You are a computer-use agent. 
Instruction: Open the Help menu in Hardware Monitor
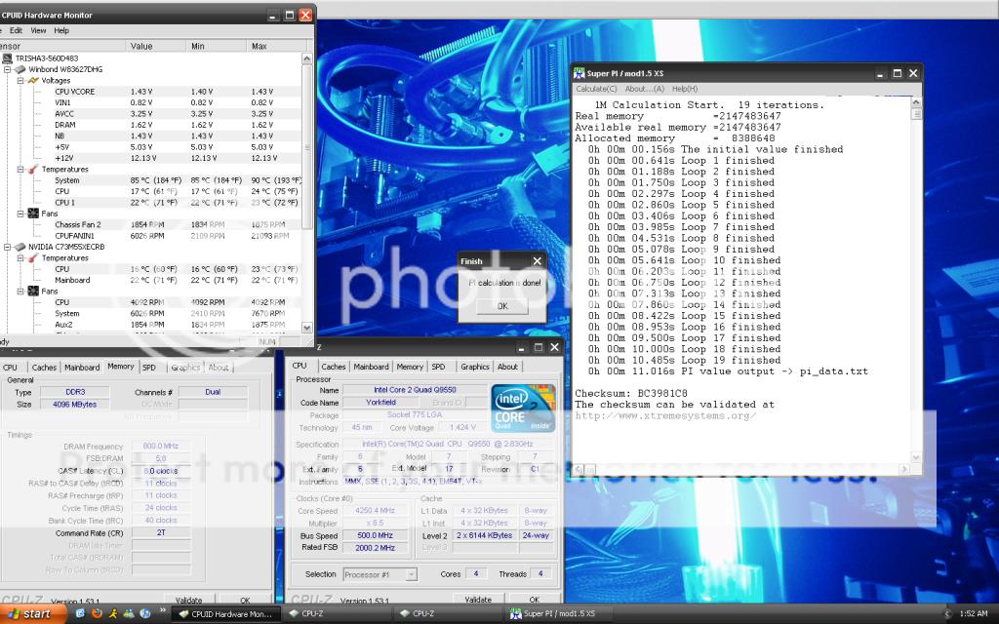pyautogui.click(x=61, y=30)
